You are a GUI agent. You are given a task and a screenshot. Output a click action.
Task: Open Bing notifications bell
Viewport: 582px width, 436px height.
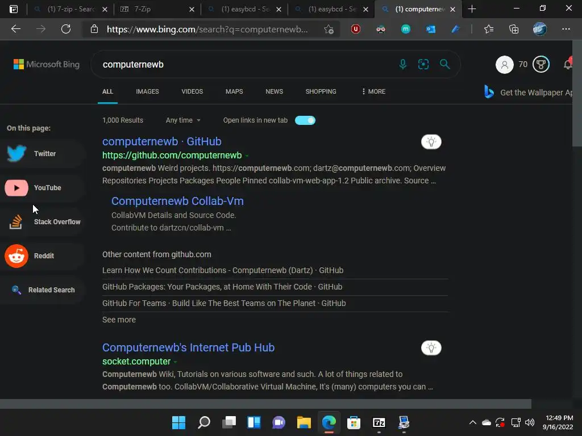coord(568,64)
